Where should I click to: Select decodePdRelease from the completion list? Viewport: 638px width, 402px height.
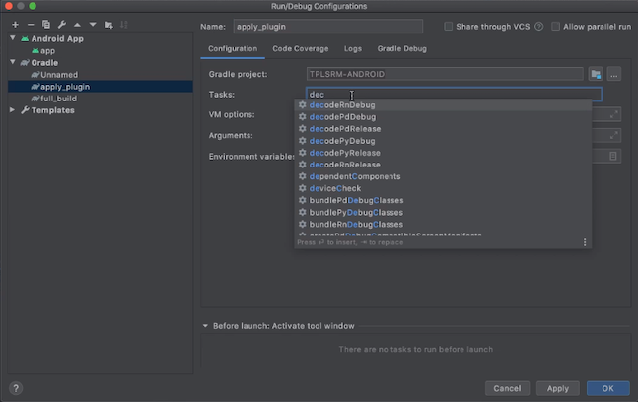tap(344, 129)
